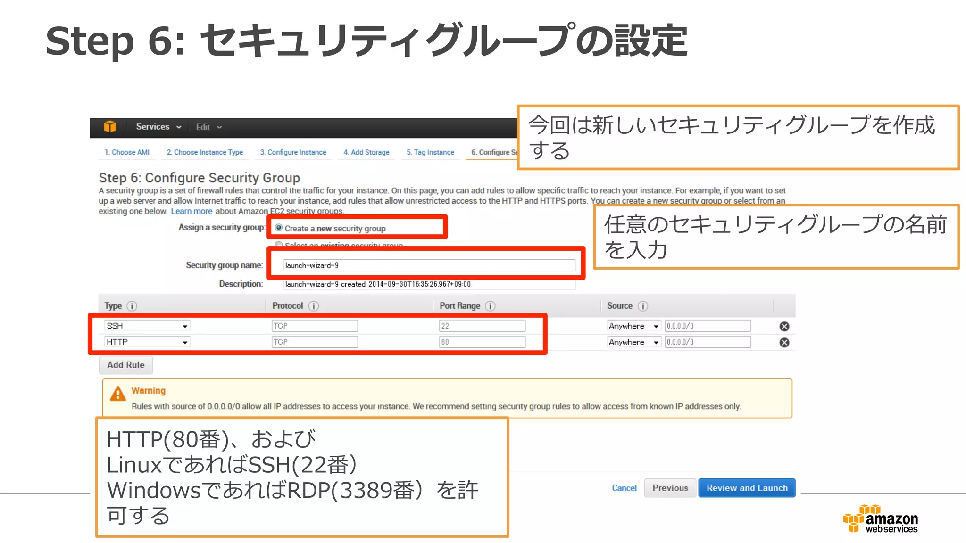Click Review and Launch button
Image resolution: width=966 pixels, height=543 pixels.
point(747,488)
